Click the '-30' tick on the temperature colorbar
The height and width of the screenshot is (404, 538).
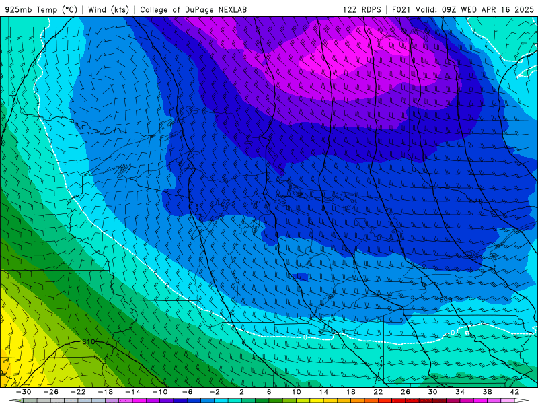coord(24,392)
